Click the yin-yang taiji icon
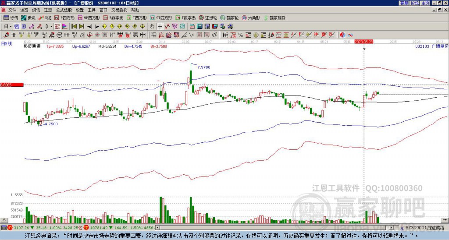 click(343, 35)
